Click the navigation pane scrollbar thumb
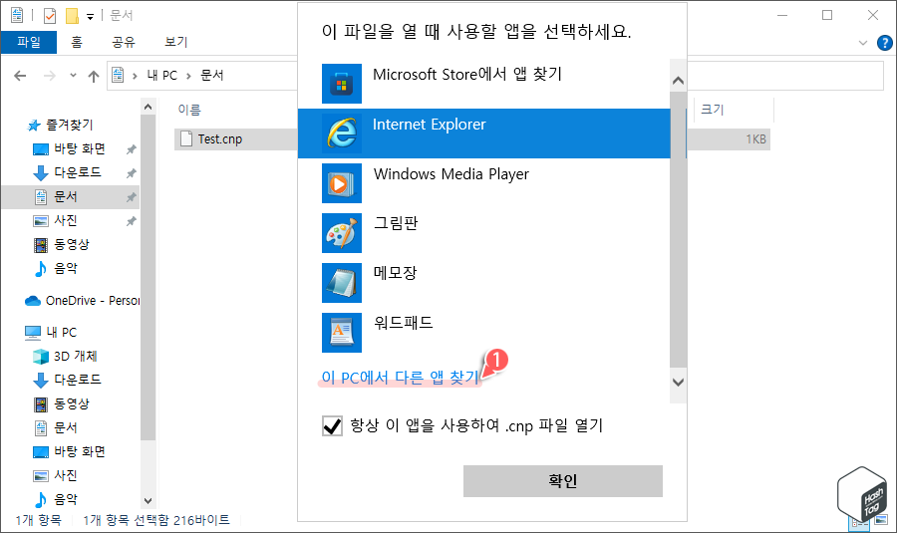This screenshot has width=897, height=533. pos(148,277)
